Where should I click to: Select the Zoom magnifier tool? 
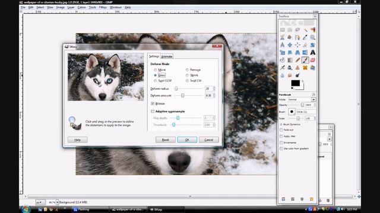[313, 37]
